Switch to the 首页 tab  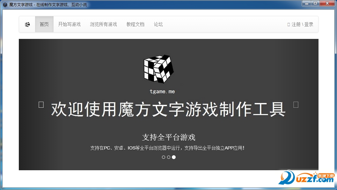tap(44, 24)
